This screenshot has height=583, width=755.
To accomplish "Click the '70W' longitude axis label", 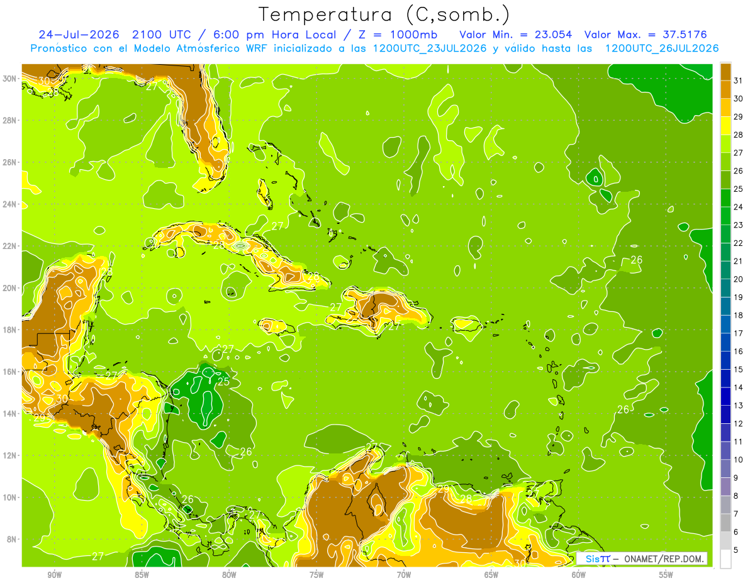I will click(404, 575).
